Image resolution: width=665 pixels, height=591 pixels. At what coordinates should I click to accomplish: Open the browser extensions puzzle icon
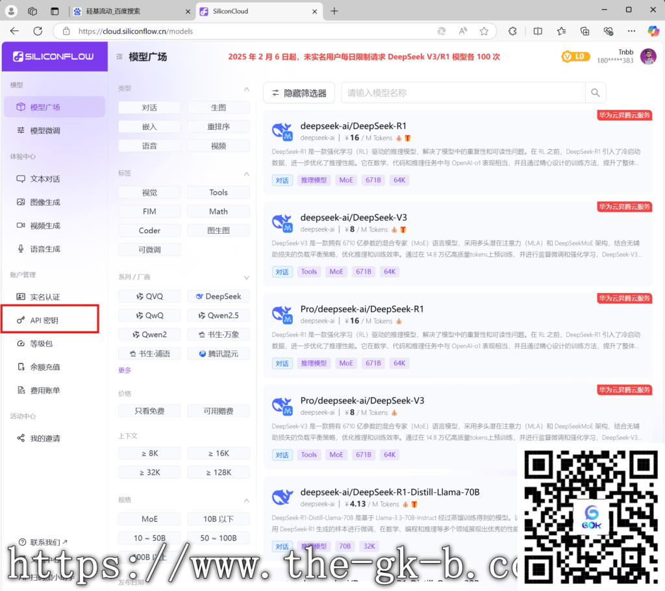pyautogui.click(x=512, y=31)
